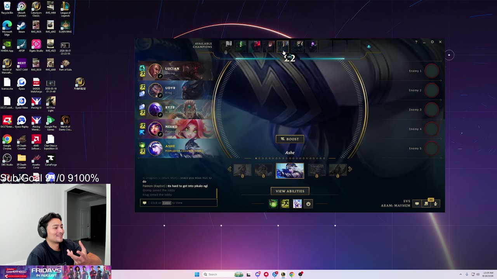
Task: Open NZXT CAM desktop icon
Action: 22,65
